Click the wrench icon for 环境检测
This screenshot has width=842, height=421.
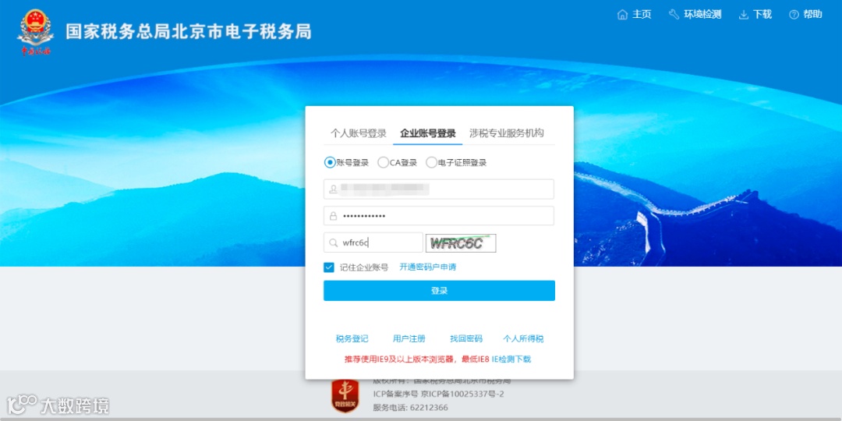tap(674, 15)
